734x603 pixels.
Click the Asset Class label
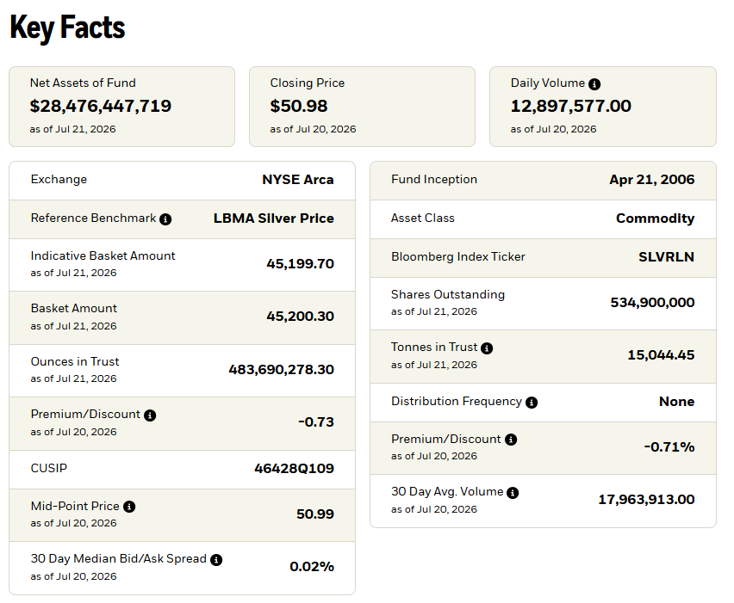pyautogui.click(x=423, y=218)
